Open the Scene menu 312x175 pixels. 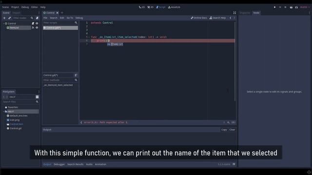tap(5, 7)
